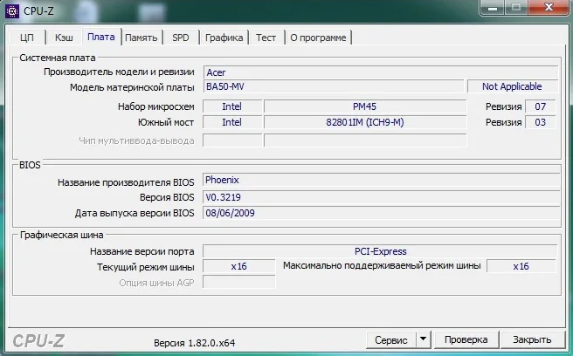Minimize the CPU-Z window
Screen dimensions: 573x356
493,7
